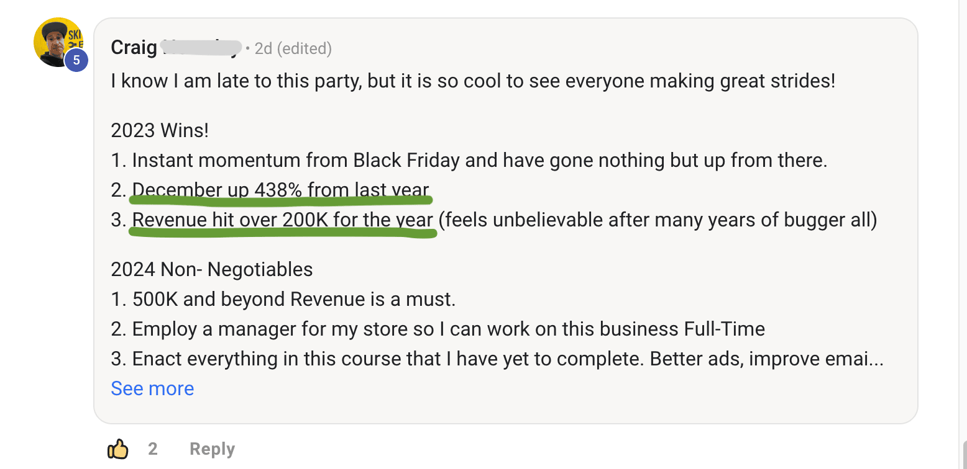Open Craig's profile avatar picture
The image size is (967, 469).
(58, 42)
